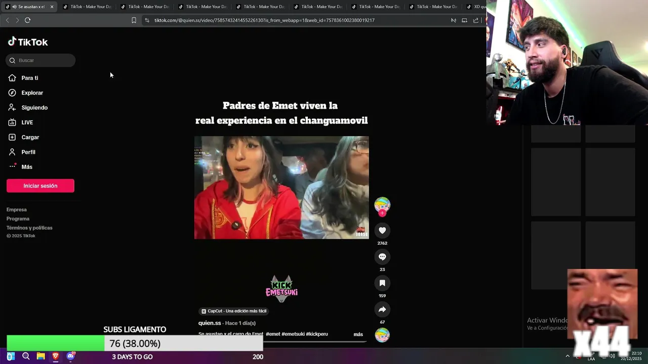The width and height of the screenshot is (648, 364).
Task: Bookmark this page in the address bar
Action: click(134, 20)
